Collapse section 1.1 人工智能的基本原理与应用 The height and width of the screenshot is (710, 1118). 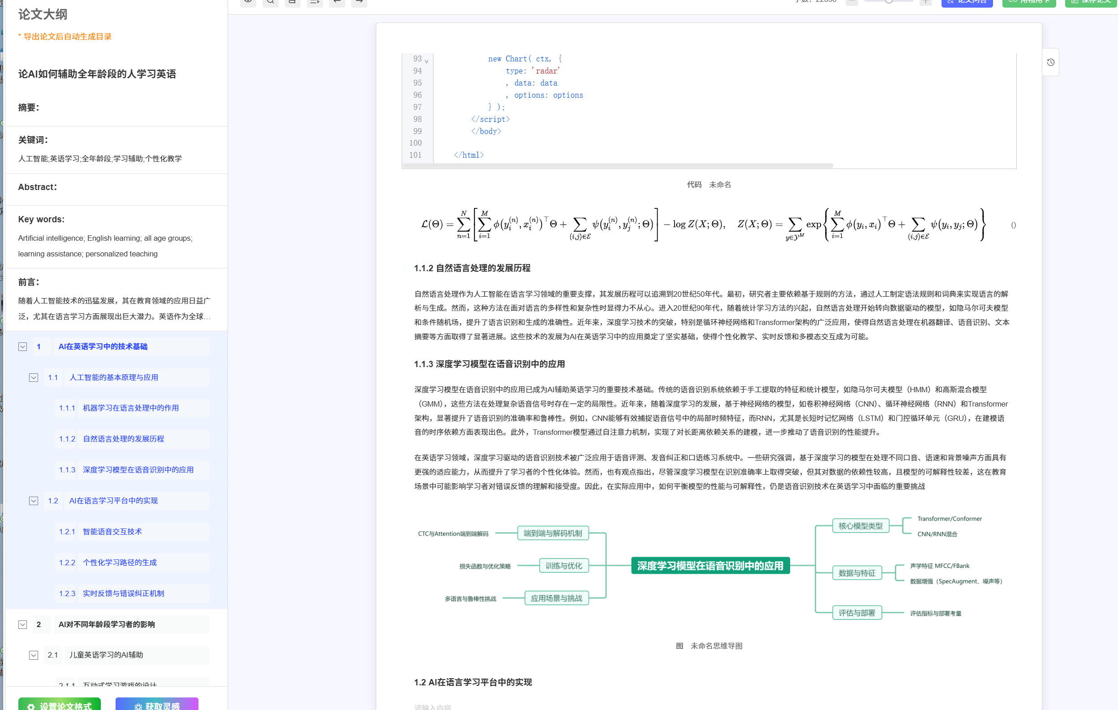(34, 377)
